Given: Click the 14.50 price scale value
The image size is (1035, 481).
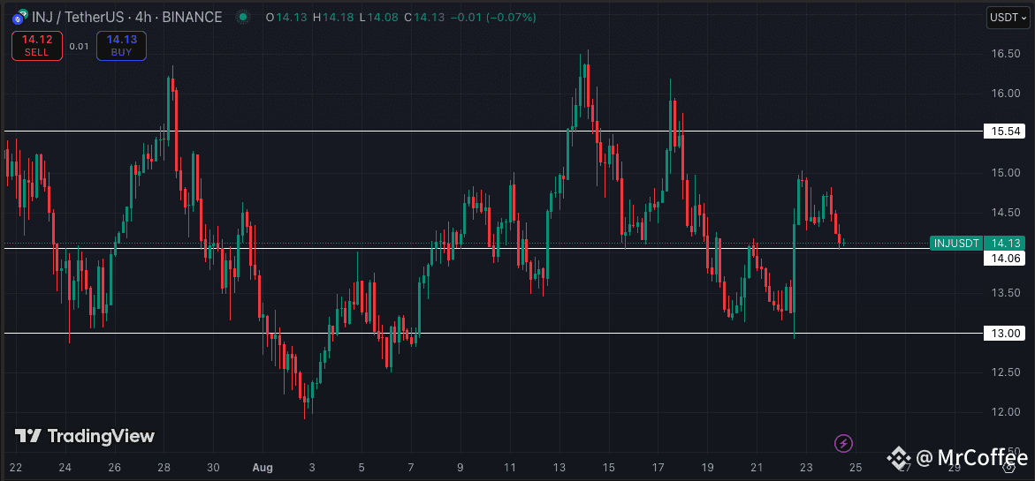Looking at the screenshot, I should pos(1004,213).
